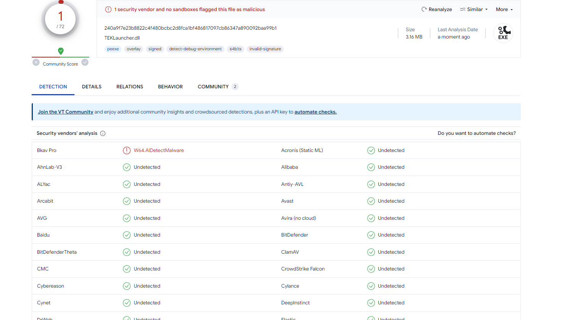Open the Similar dropdown menu
The width and height of the screenshot is (588, 320).
[474, 10]
